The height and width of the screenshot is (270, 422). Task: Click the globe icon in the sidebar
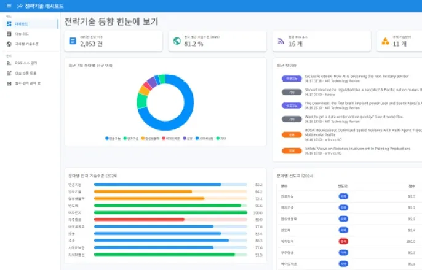[9, 44]
